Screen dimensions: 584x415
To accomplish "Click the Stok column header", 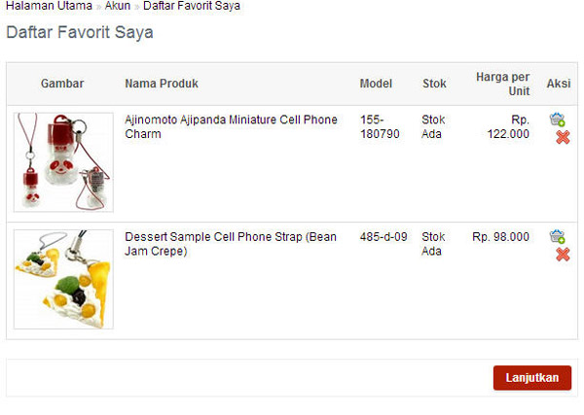I will coord(434,84).
